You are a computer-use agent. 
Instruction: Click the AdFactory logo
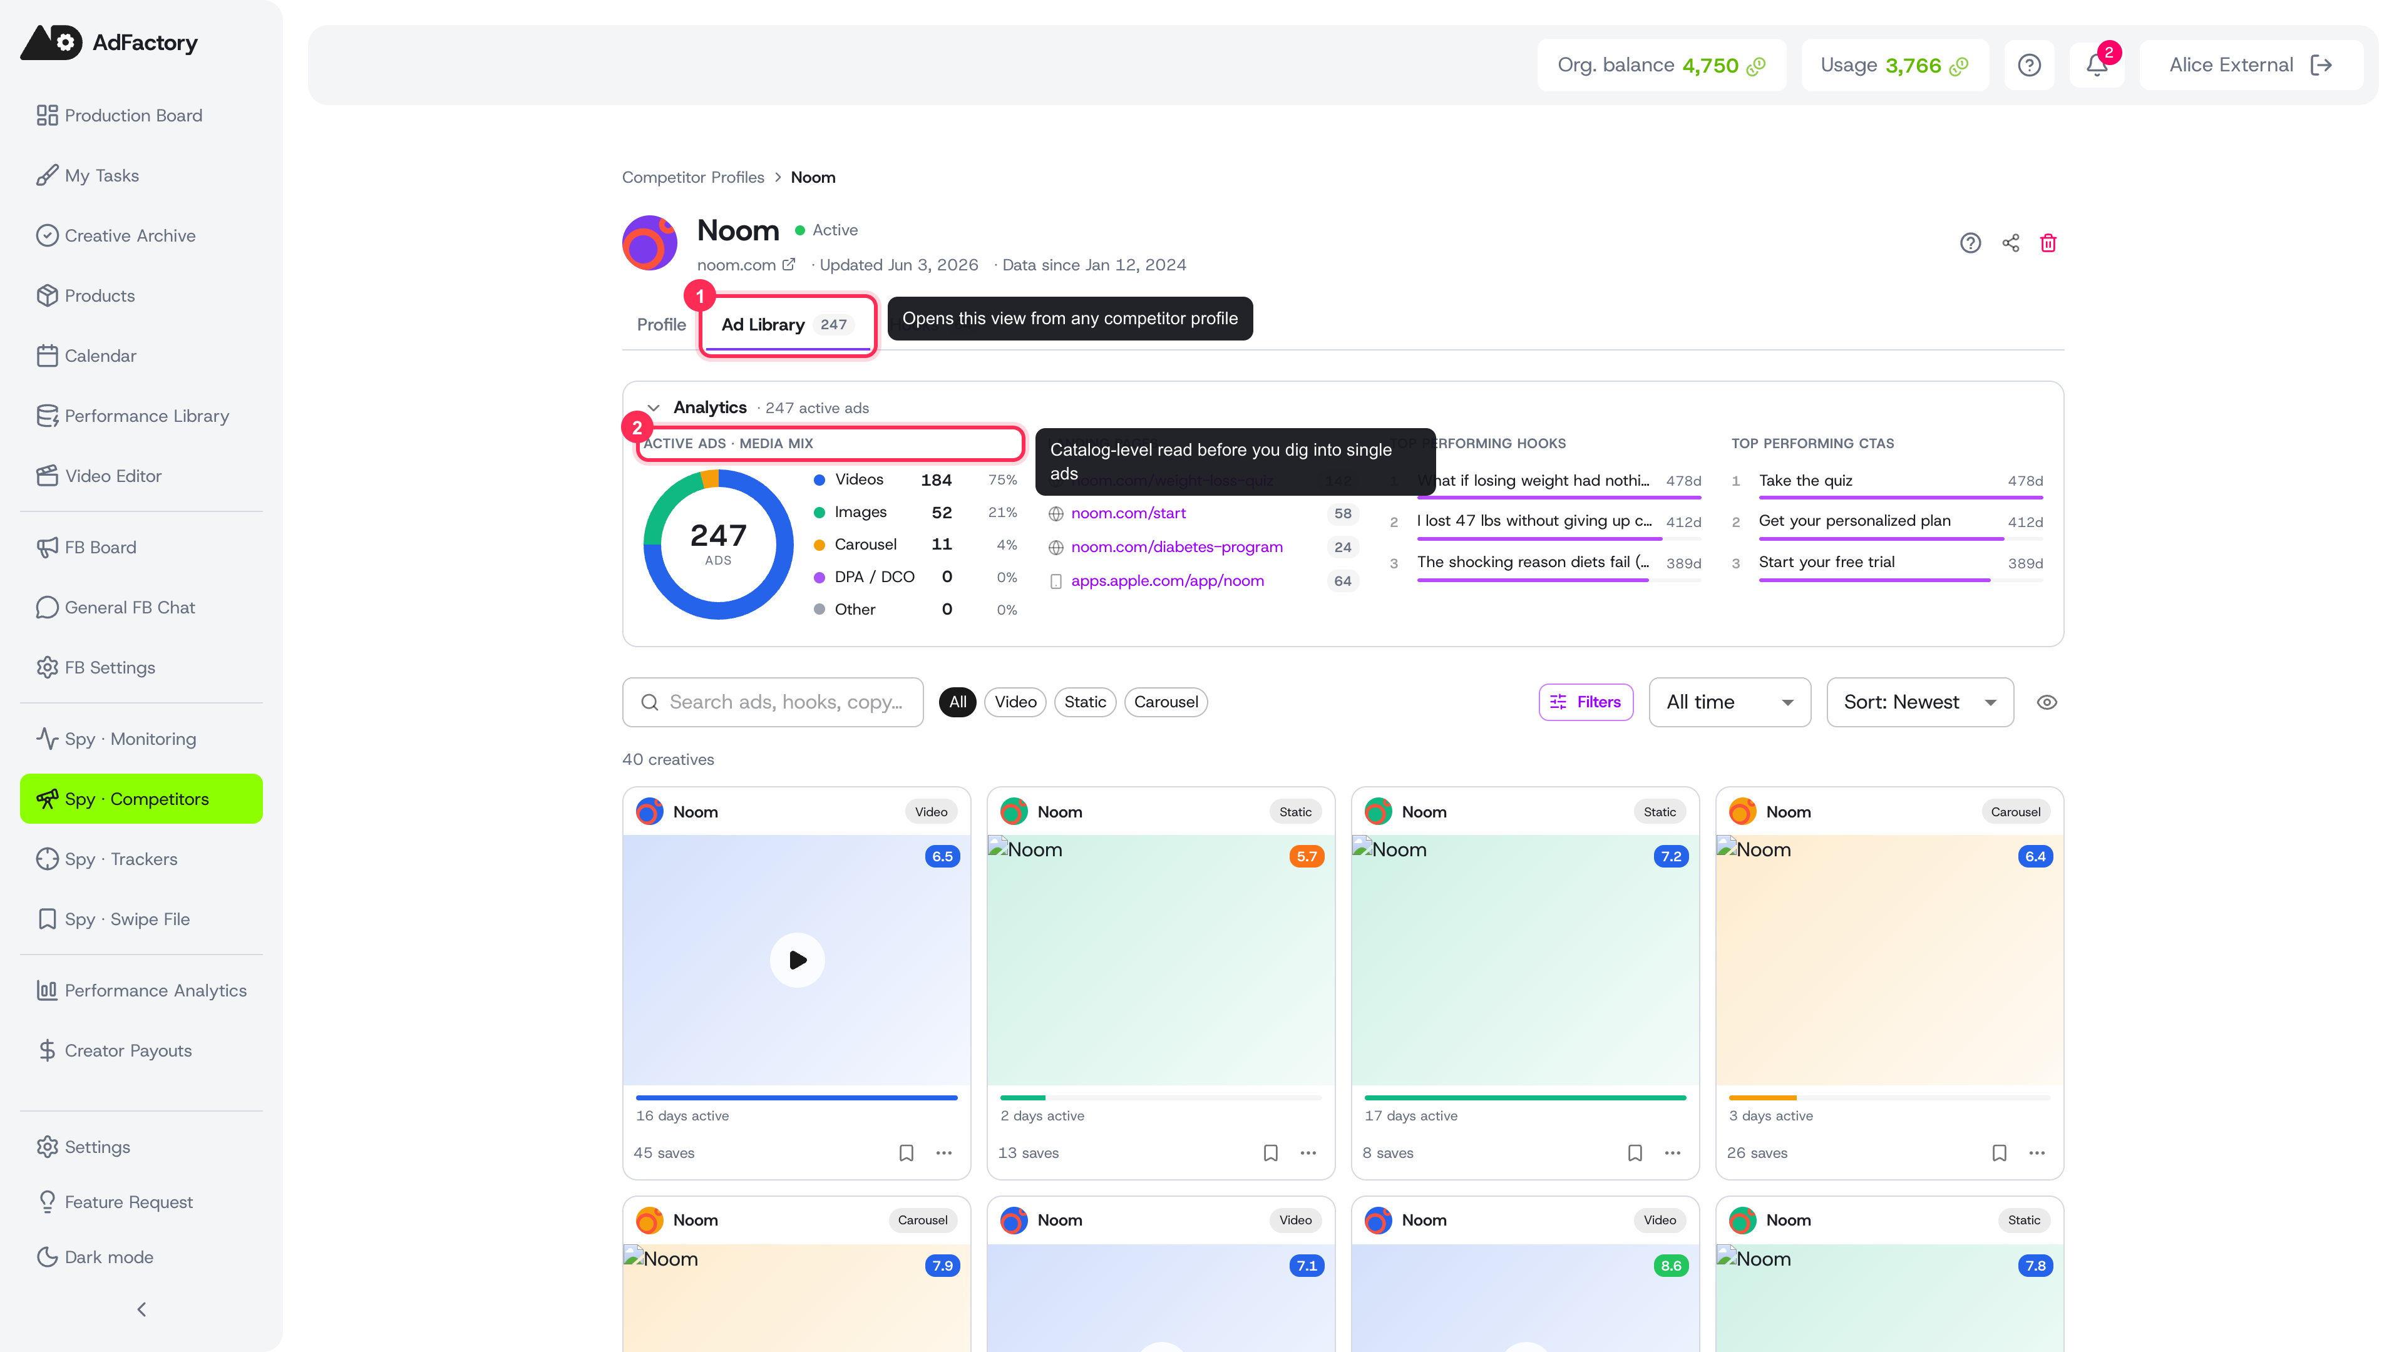pos(109,43)
